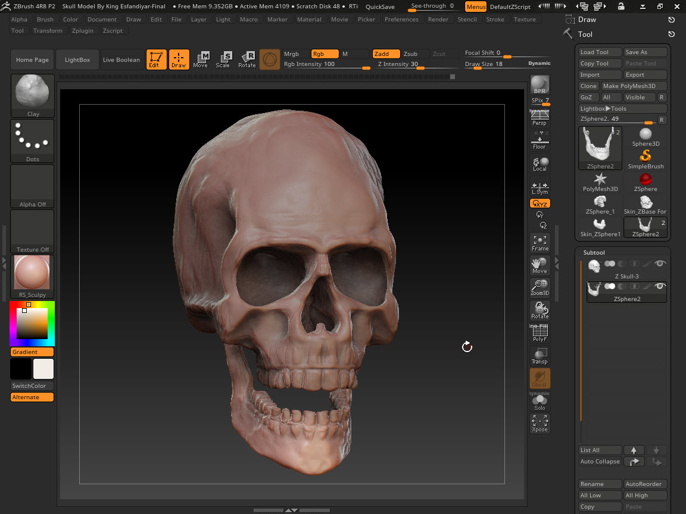
Task: Click the Gizmo 3D sphere icon
Action: 270,59
